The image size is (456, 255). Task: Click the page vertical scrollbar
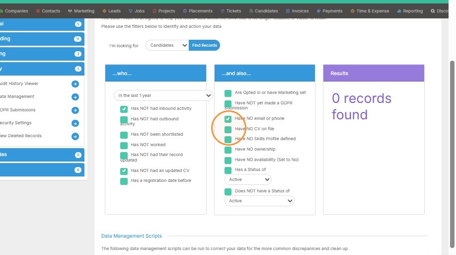tap(452, 154)
